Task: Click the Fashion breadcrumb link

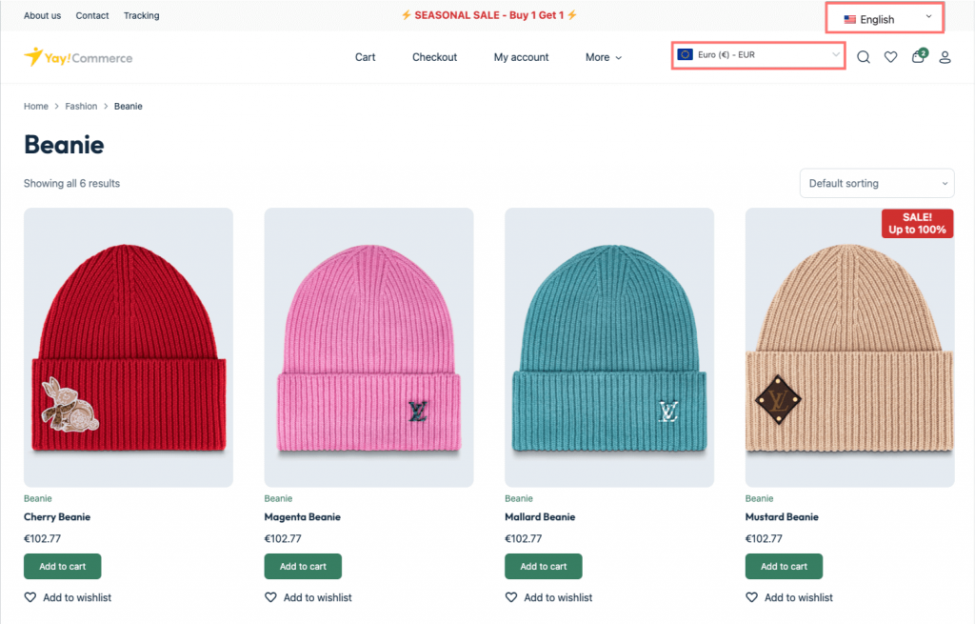Action: [81, 107]
